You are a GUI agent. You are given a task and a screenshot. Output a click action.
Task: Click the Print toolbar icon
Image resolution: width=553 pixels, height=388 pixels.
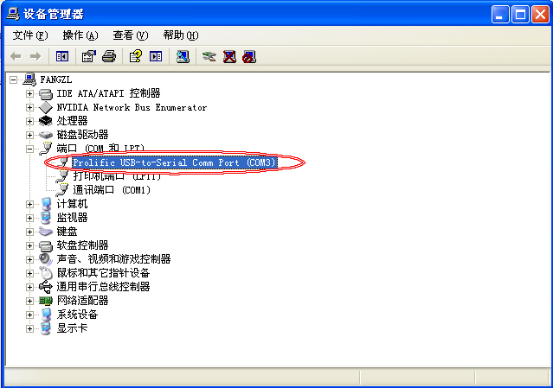(109, 56)
